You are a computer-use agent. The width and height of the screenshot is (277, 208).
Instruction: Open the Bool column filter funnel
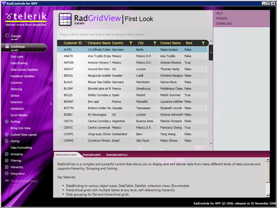coord(203,43)
